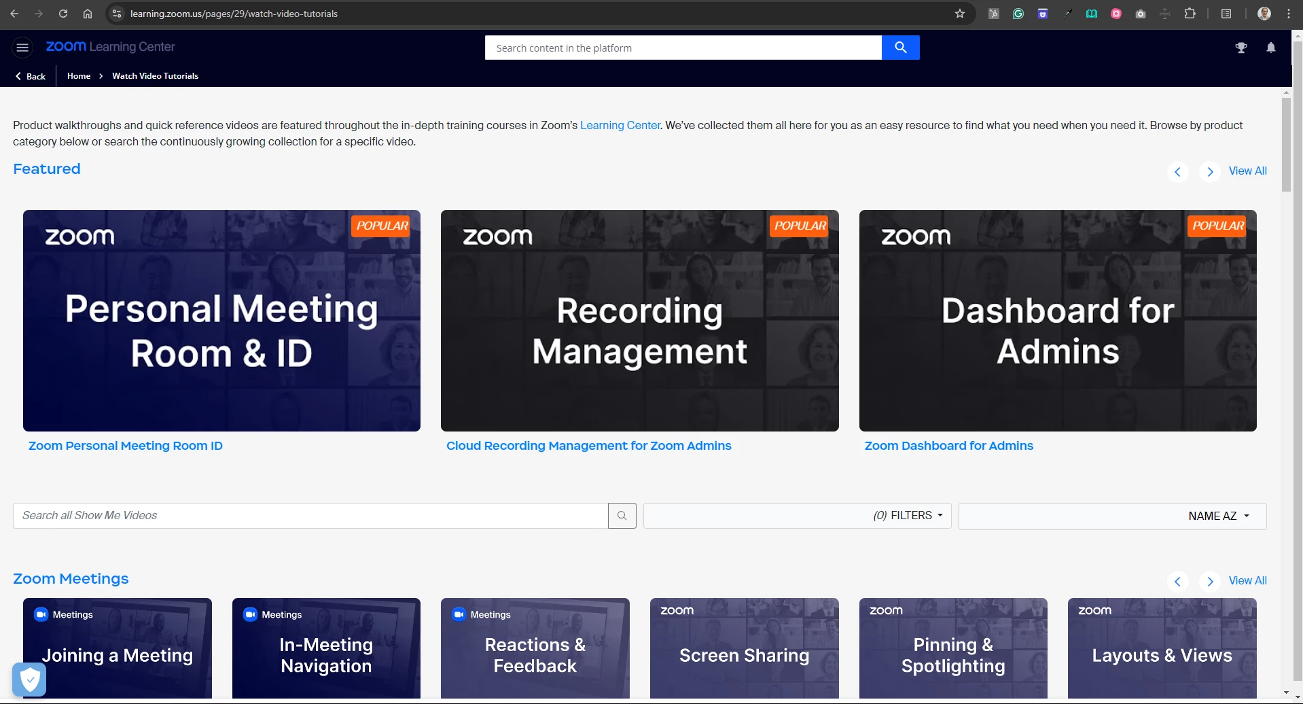Open the purple bear extension icon
This screenshot has width=1303, height=704.
[1043, 14]
